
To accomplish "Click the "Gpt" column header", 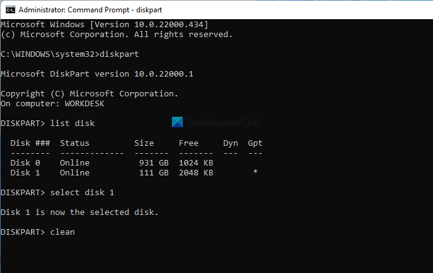I will (x=255, y=143).
